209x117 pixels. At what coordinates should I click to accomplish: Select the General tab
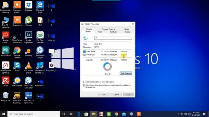[x=88, y=32]
